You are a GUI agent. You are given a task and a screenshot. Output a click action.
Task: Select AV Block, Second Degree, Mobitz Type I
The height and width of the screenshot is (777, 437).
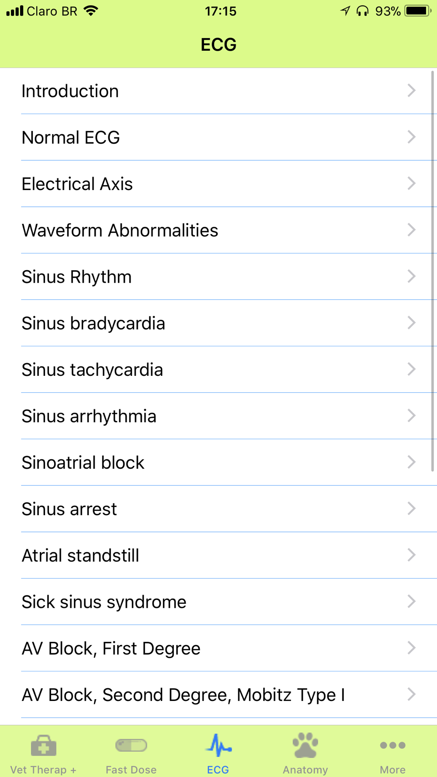[x=218, y=694]
